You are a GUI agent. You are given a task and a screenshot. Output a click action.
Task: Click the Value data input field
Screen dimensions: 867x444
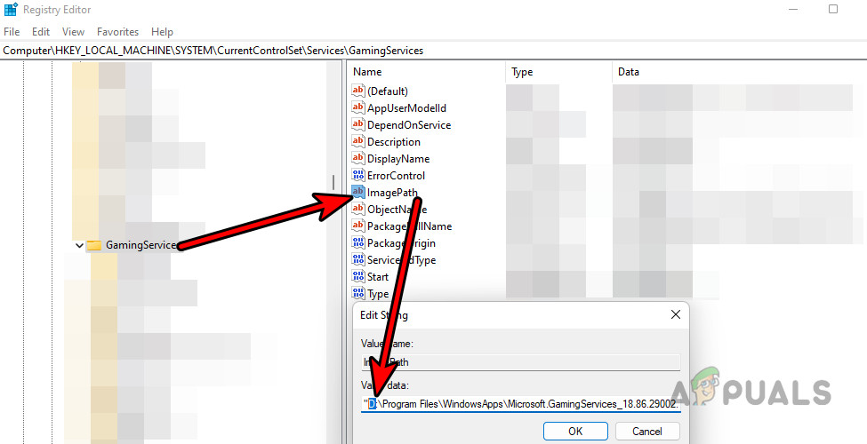[x=520, y=404]
